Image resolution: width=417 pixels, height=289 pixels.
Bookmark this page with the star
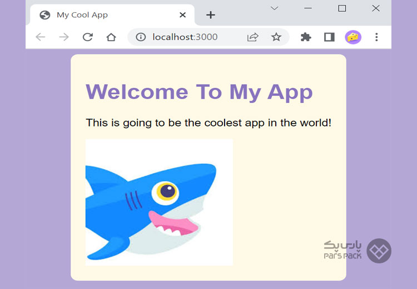[276, 37]
